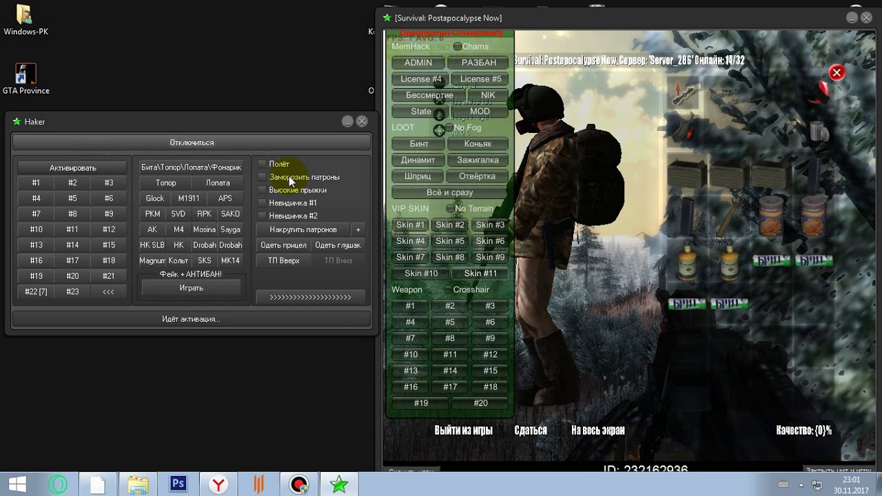Open the orange striped taskbar icon
The image size is (882, 496).
click(x=258, y=484)
